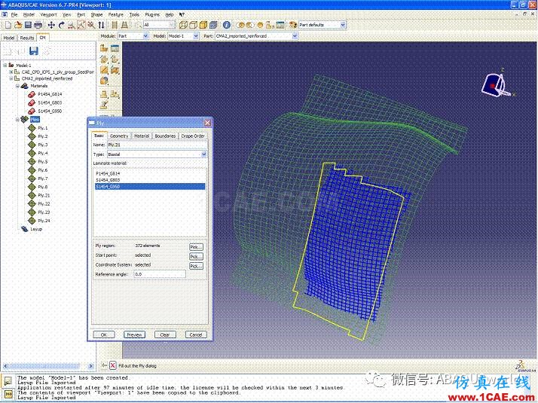Screen dimensions: 538x403
Task: Click the color palette icon beside Part defaults
Action: [x=293, y=25]
